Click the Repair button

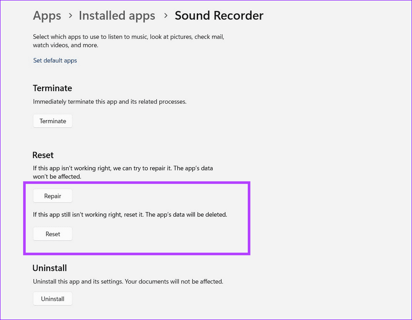coord(52,195)
